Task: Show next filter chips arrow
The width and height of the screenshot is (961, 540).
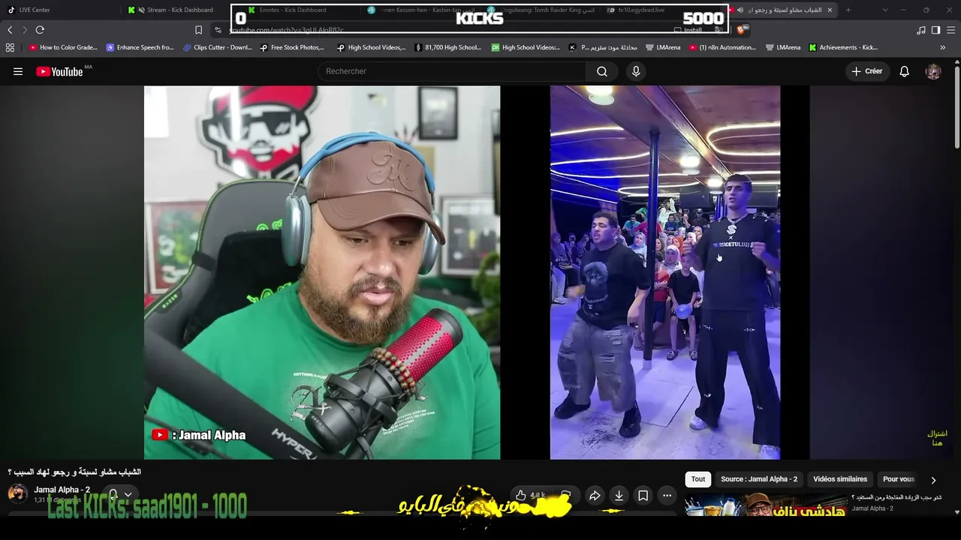Action: (933, 480)
